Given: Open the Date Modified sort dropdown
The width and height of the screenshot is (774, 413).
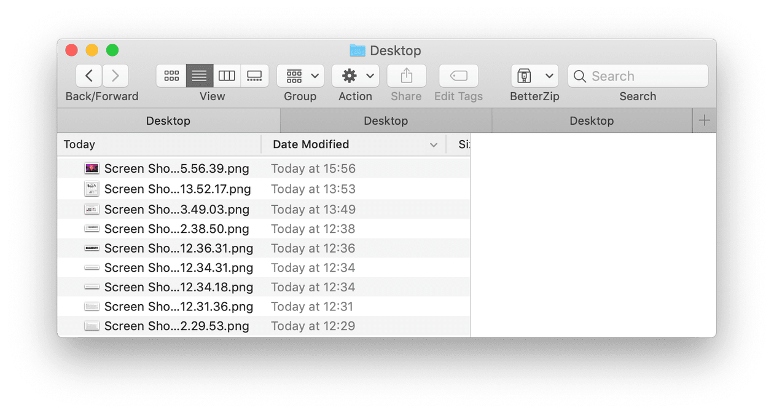Looking at the screenshot, I should (x=435, y=144).
